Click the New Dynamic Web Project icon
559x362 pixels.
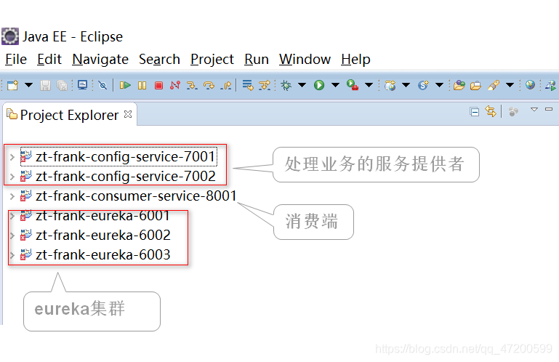tap(390, 85)
